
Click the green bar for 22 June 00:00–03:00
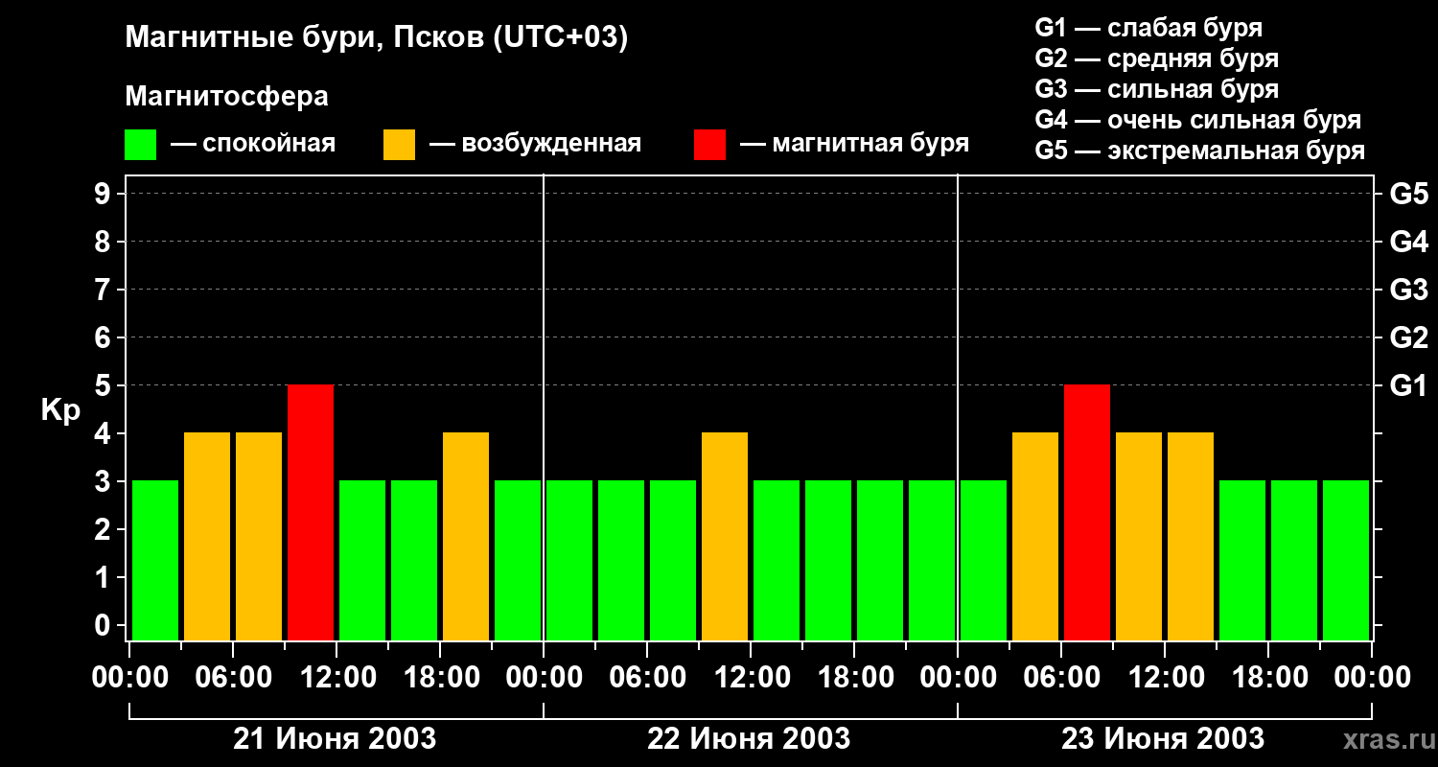tap(569, 560)
